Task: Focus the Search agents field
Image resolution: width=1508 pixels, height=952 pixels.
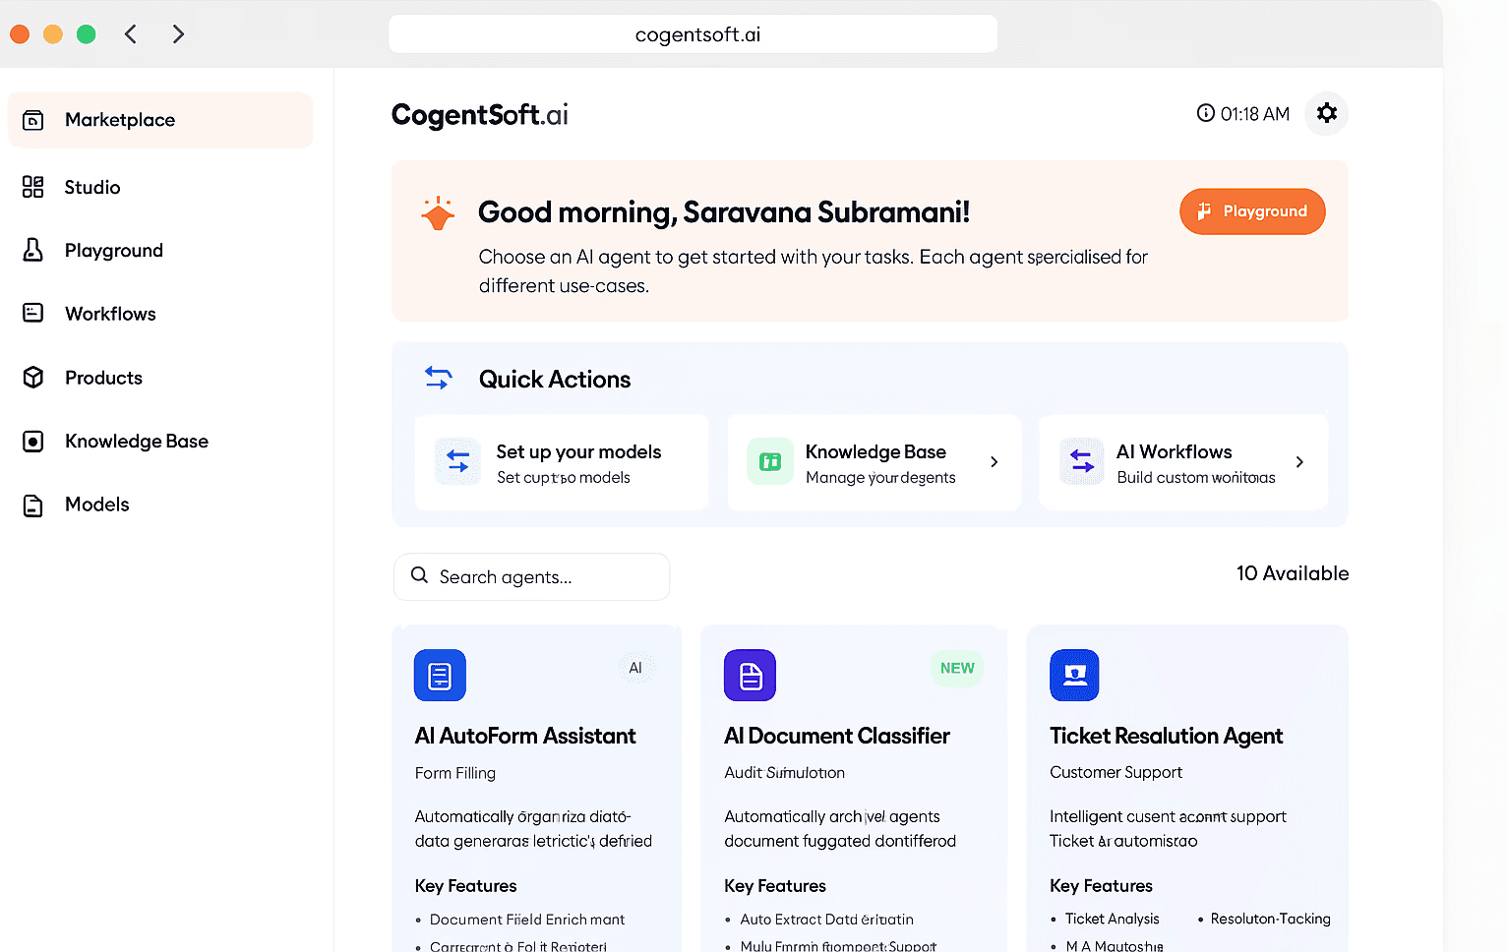Action: pyautogui.click(x=531, y=577)
